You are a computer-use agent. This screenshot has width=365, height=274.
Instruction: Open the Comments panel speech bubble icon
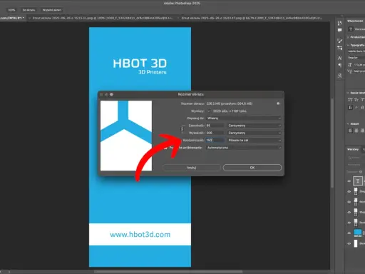[x=339, y=30]
